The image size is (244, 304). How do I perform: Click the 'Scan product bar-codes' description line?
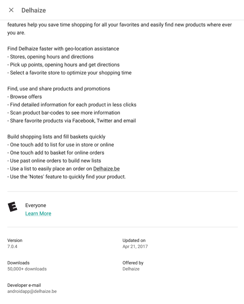click(x=64, y=113)
